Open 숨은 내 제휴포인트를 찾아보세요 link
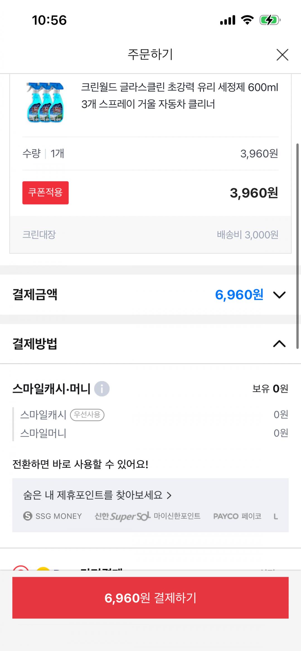The image size is (301, 651). click(x=97, y=495)
